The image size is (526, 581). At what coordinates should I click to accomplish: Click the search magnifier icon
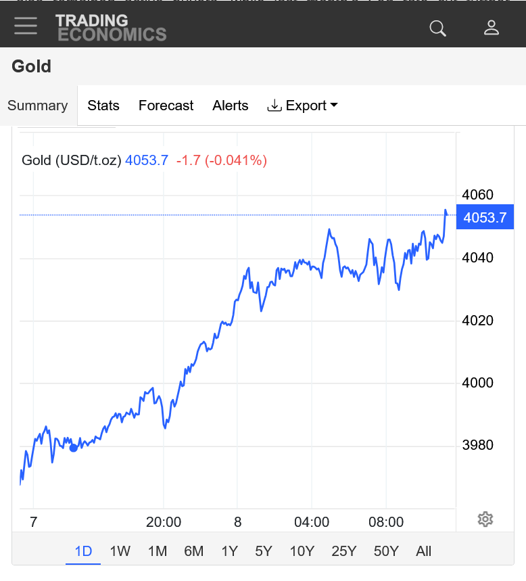[x=438, y=28]
